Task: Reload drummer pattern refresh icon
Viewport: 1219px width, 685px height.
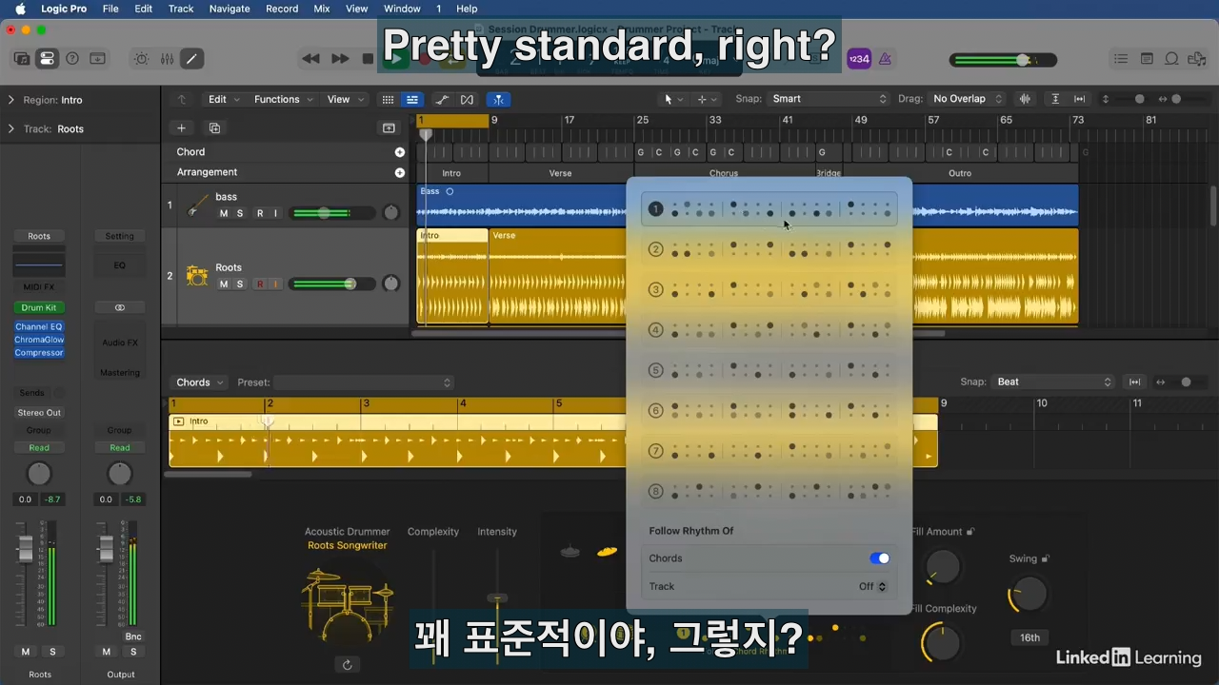Action: click(x=347, y=665)
